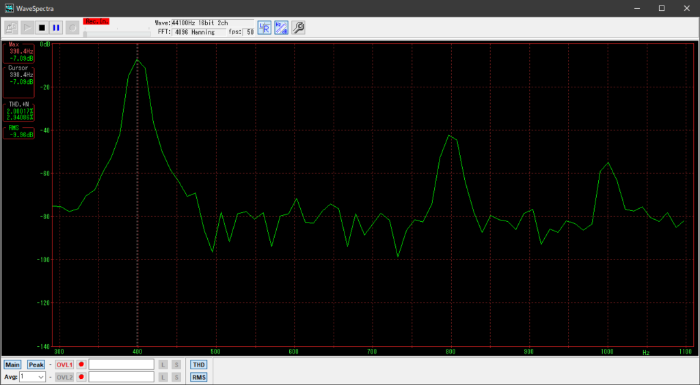Click the OVL1 overlay name text field

(x=121, y=365)
